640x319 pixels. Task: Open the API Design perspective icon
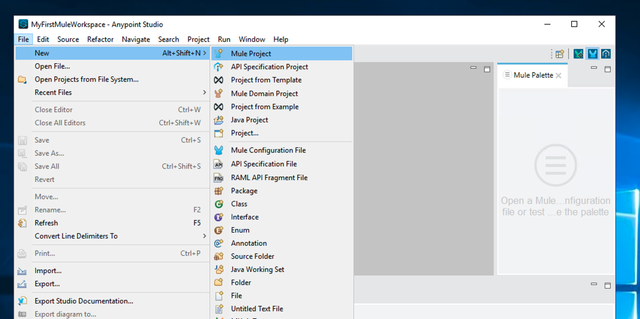(x=606, y=54)
